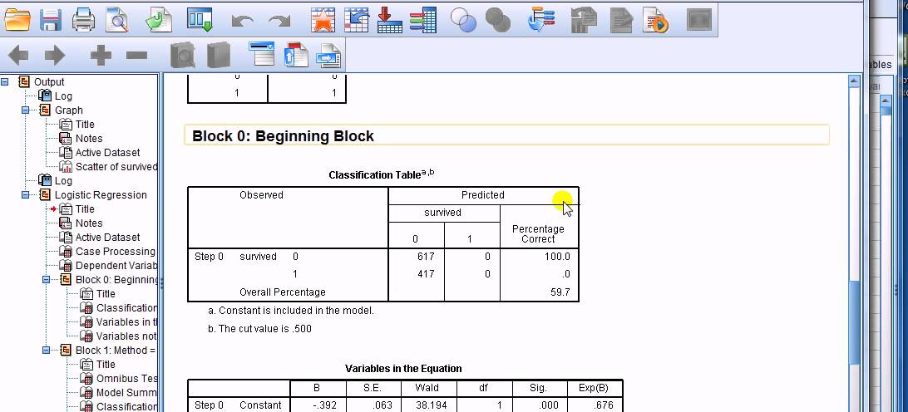Select the Output root item in the outline
Screen dimensions: 908x412
click(x=49, y=82)
